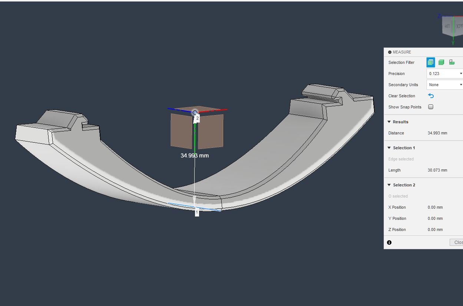Click the selection marker labeled 1
The width and height of the screenshot is (463, 306).
(x=197, y=212)
